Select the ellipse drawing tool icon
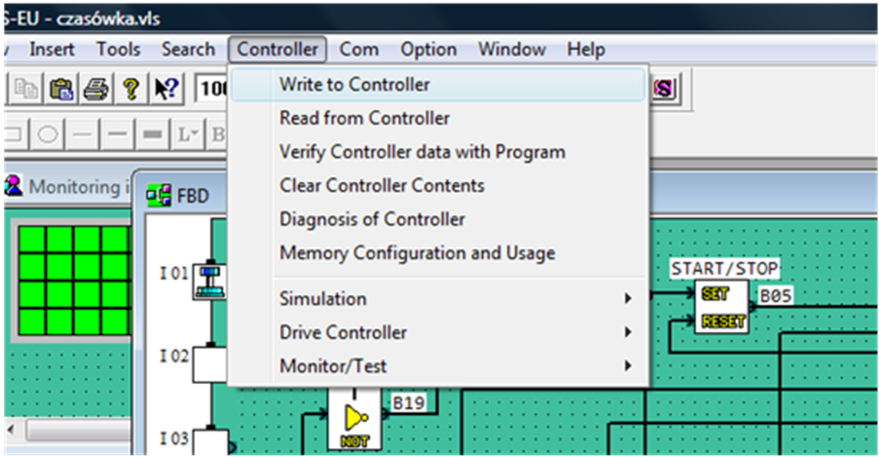879x457 pixels. tap(48, 134)
